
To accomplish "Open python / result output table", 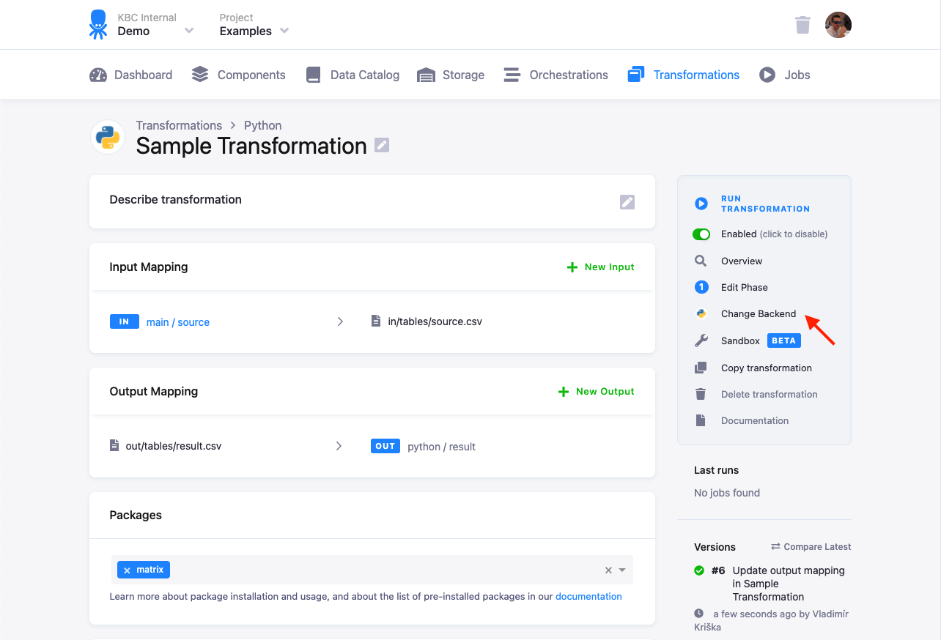I will click(x=442, y=447).
